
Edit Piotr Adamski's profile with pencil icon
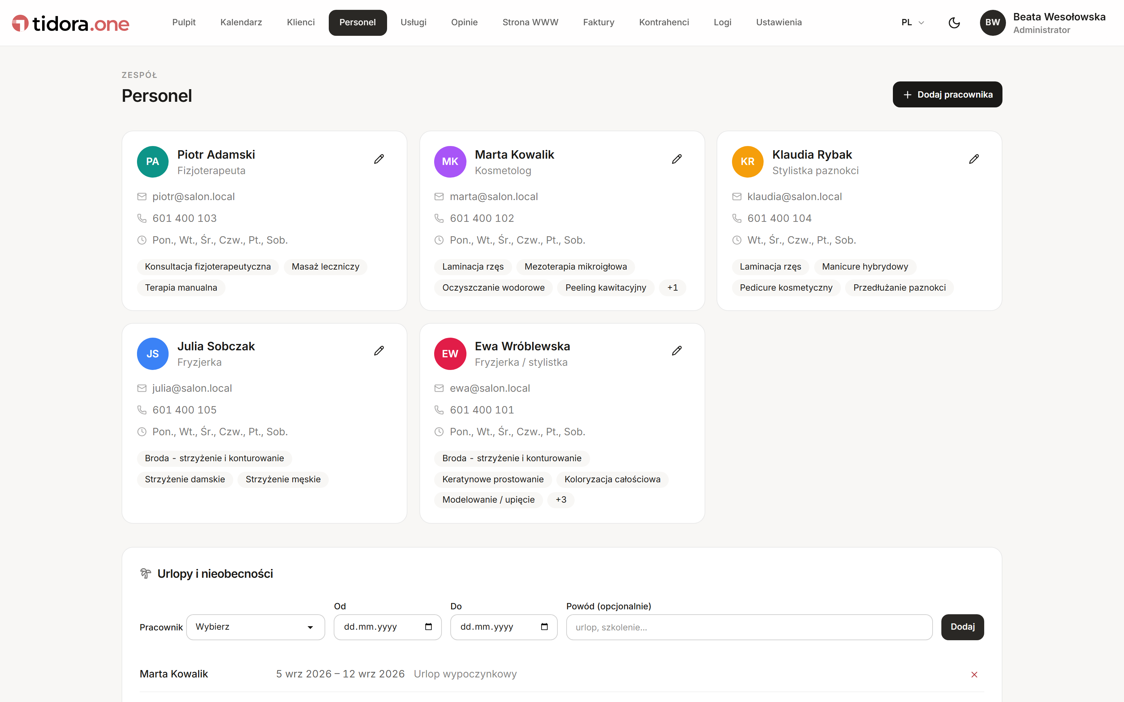coord(379,159)
